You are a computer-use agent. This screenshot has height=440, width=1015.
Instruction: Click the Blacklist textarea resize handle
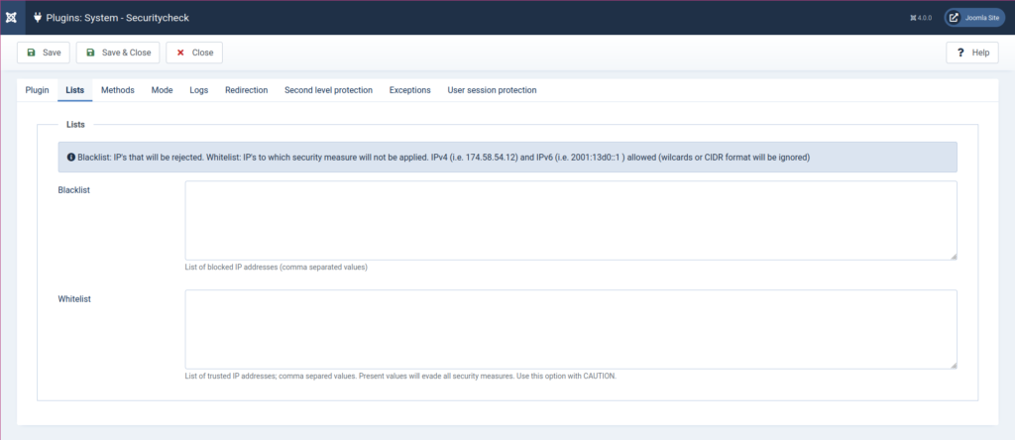pos(954,257)
